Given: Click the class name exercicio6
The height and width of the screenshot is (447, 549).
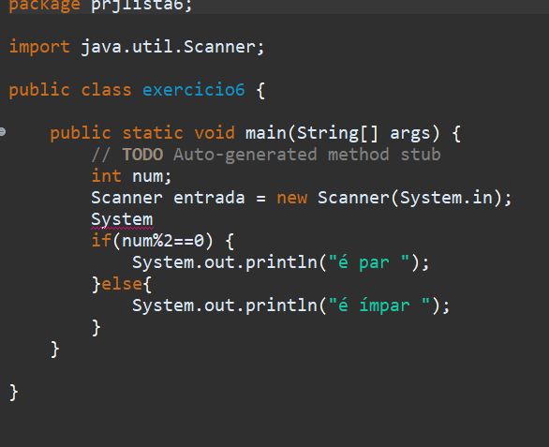Looking at the screenshot, I should [194, 90].
